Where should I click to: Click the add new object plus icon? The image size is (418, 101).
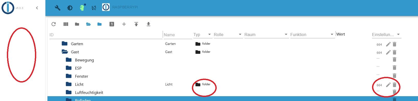pos(124,24)
